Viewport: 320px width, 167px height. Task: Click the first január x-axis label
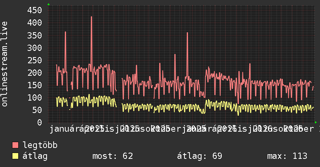(x=62, y=129)
